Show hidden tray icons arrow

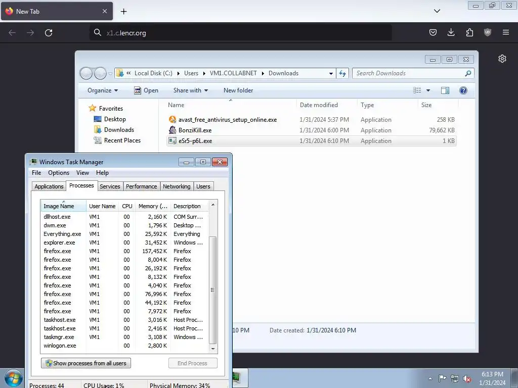[430, 378]
